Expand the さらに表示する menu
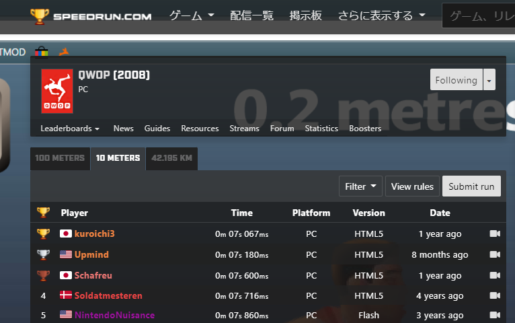Image resolution: width=515 pixels, height=323 pixels. coord(382,15)
